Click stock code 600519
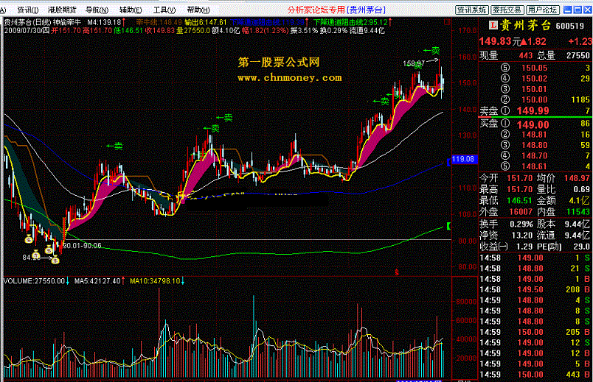The height and width of the screenshot is (382, 593). (x=570, y=26)
